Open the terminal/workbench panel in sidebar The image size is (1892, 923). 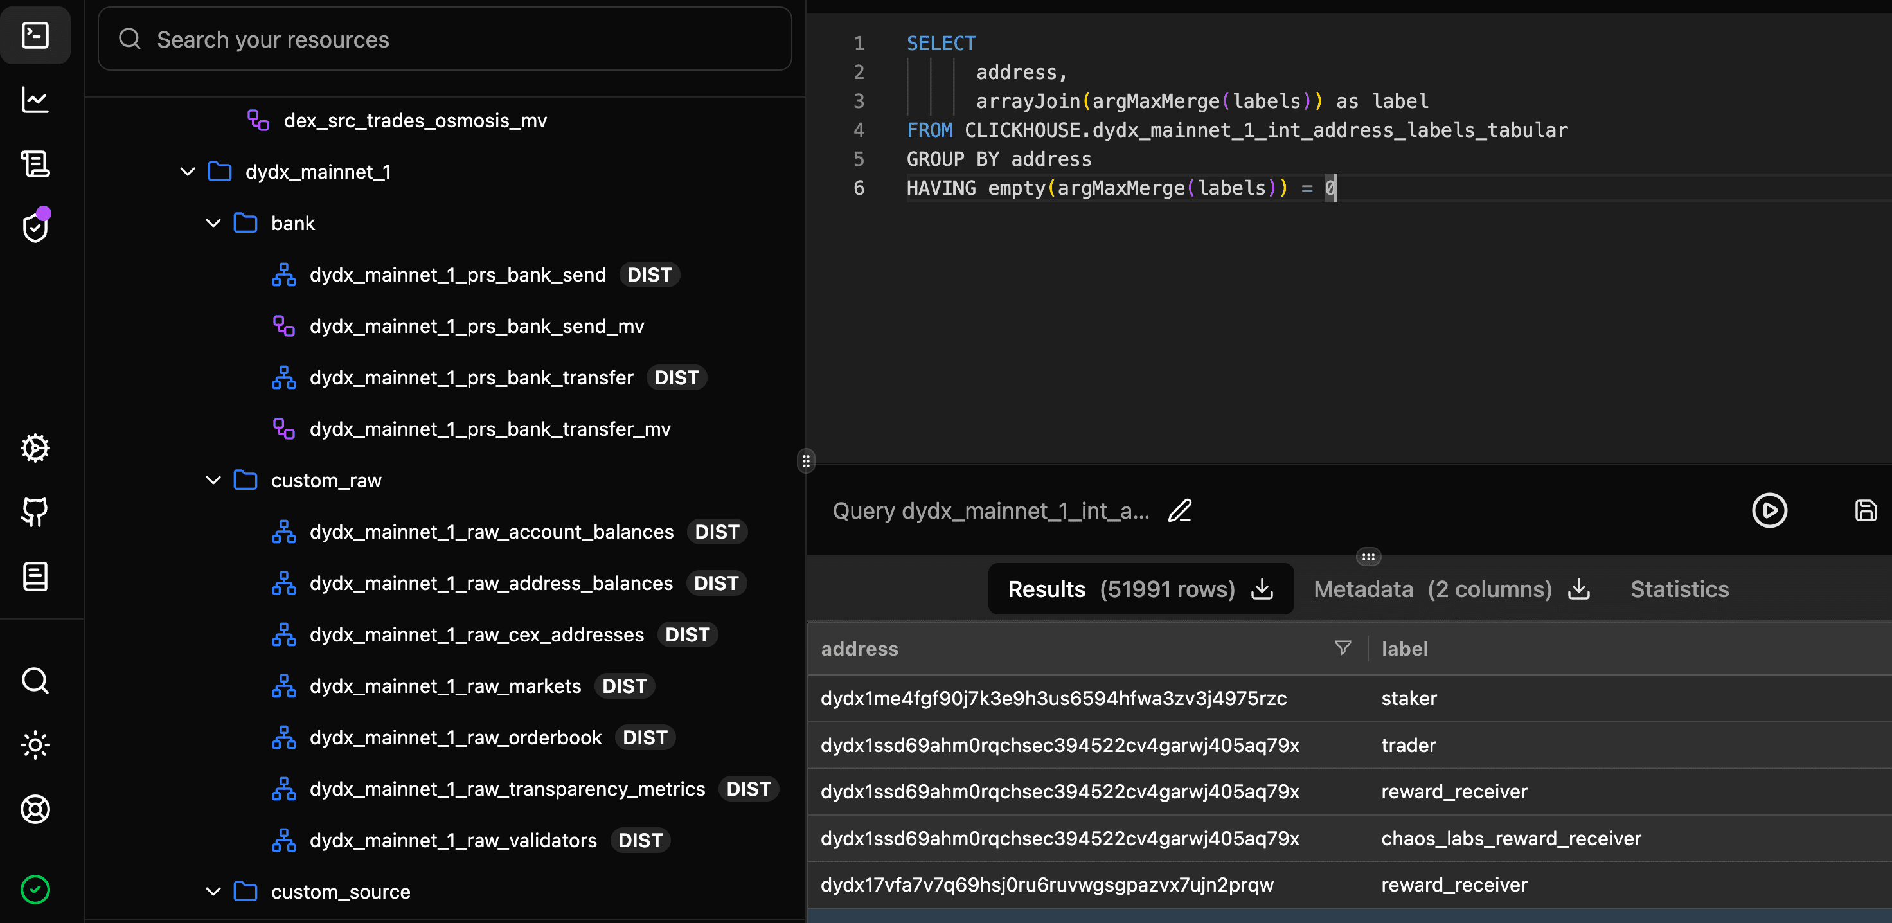tap(35, 35)
